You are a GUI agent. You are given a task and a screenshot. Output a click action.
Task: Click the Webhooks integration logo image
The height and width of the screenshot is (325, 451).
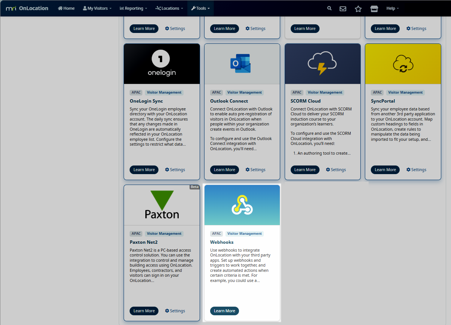click(242, 205)
